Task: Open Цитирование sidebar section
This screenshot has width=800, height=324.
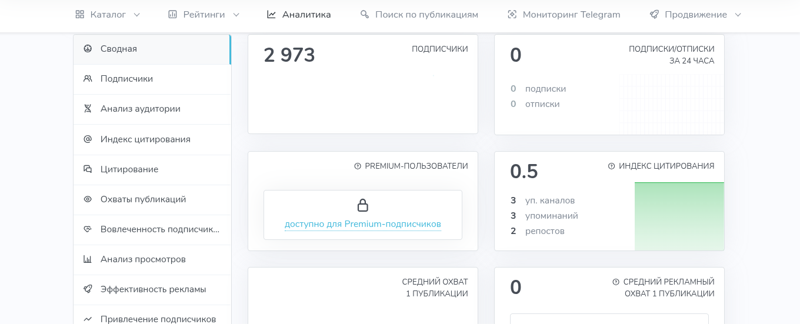Action: tap(152, 169)
